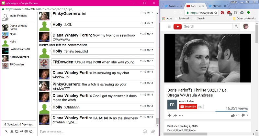Click TRDowden's avatar in the chat message
Viewport: 259px width, 136px height.
click(44, 63)
